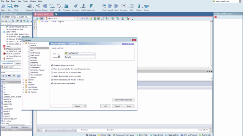This screenshot has height=136, width=243.
Task: Open the search options arrow beside Search
Action: click(x=85, y=106)
